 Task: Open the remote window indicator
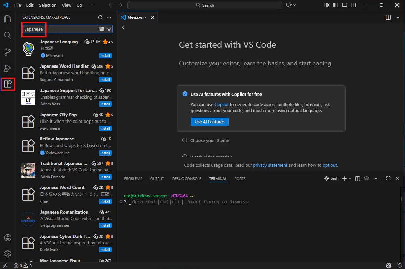(x=5, y=265)
